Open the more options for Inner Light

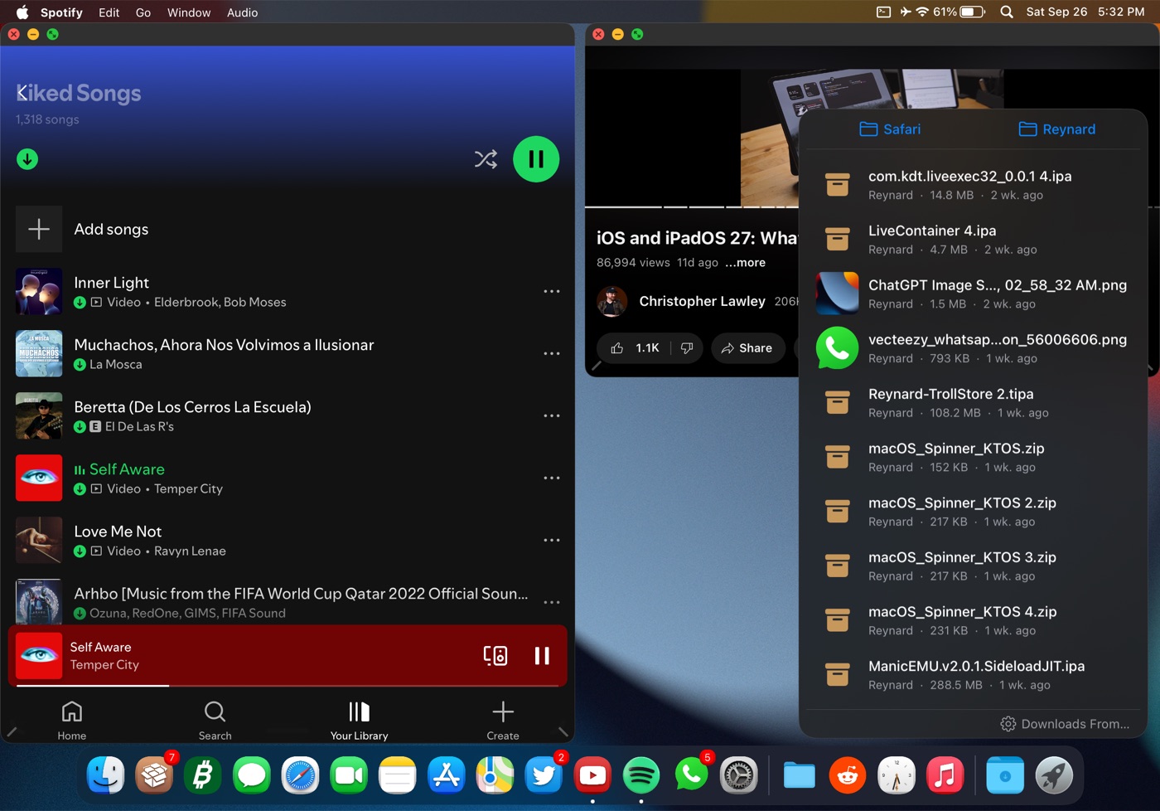552,291
